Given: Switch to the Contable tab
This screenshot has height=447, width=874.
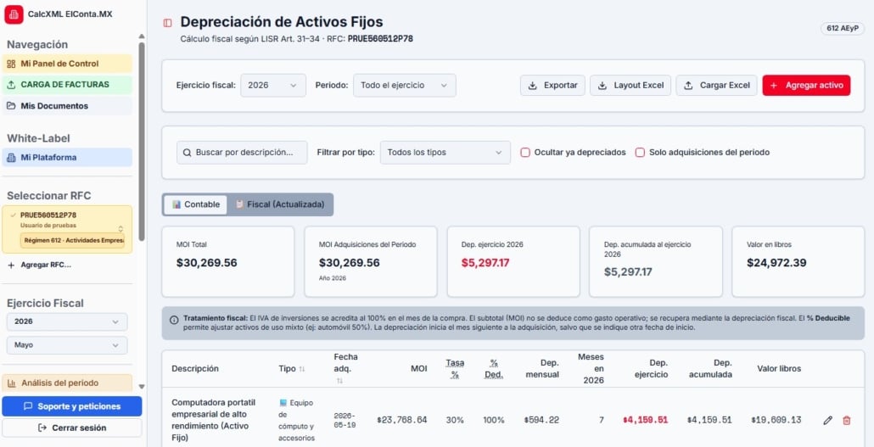Looking at the screenshot, I should tap(196, 204).
